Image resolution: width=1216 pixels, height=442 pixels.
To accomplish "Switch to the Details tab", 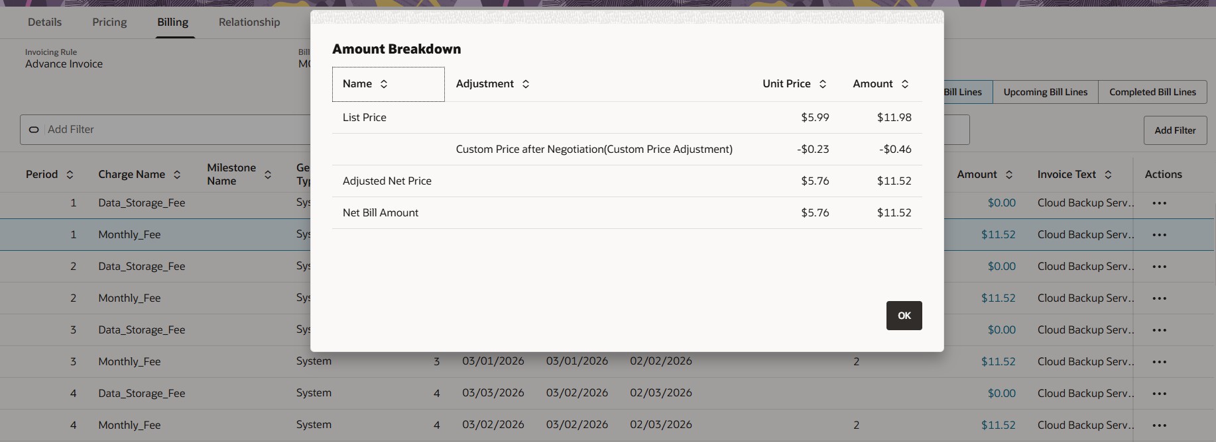I will click(44, 22).
